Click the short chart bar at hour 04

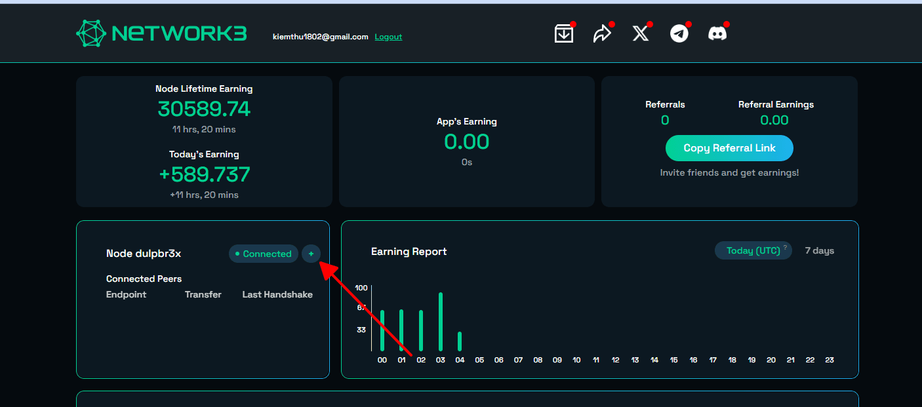pyautogui.click(x=460, y=341)
